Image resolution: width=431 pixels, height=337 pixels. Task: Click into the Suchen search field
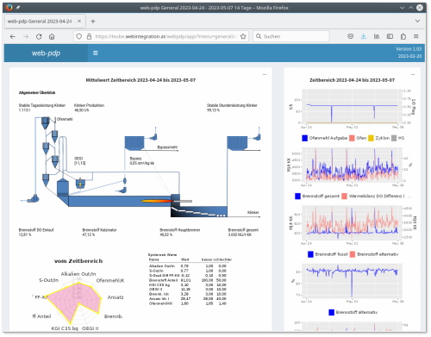[x=291, y=36]
